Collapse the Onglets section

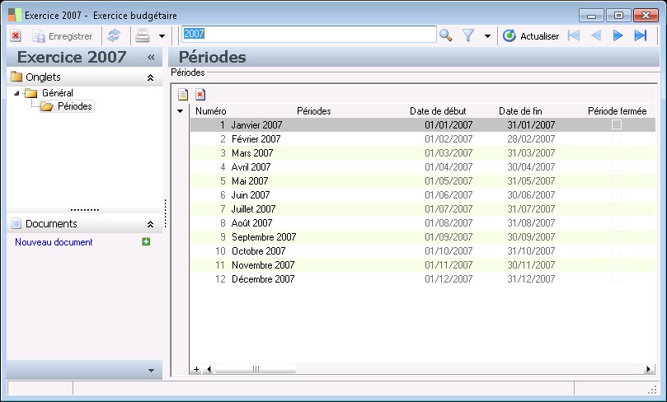point(150,77)
